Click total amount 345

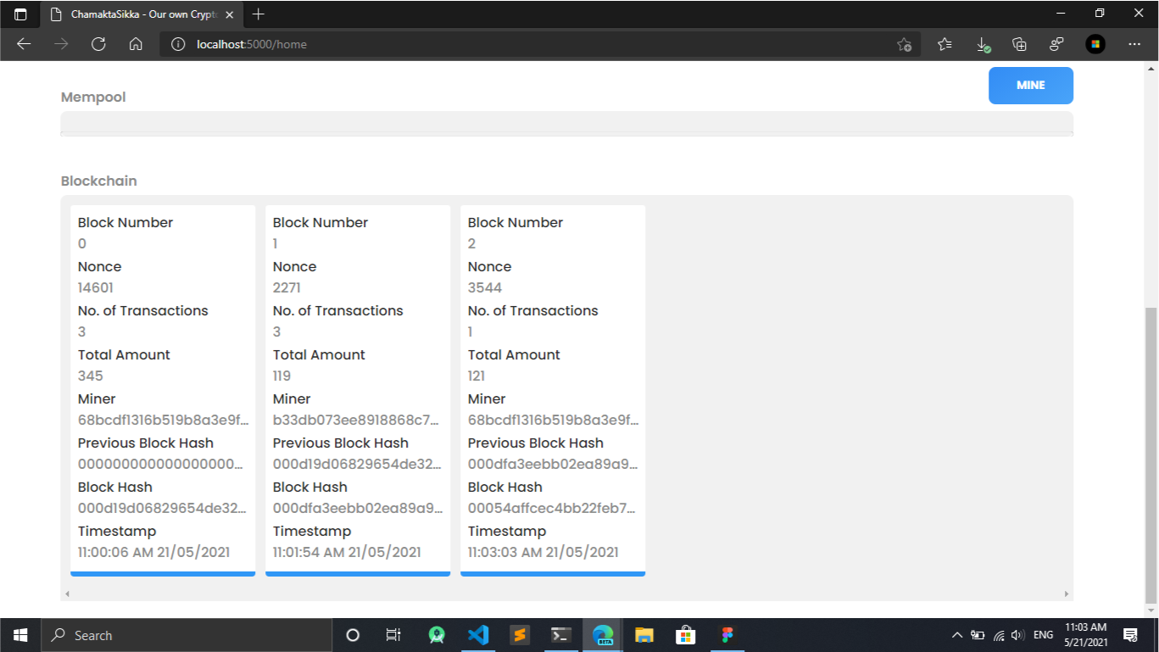point(91,376)
